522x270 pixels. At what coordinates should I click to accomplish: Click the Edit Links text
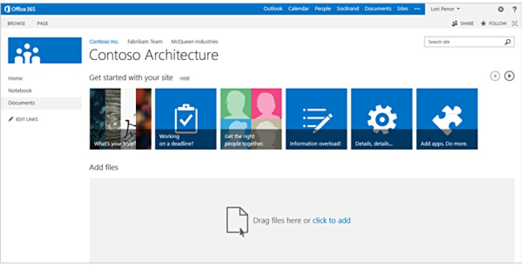[x=27, y=119]
